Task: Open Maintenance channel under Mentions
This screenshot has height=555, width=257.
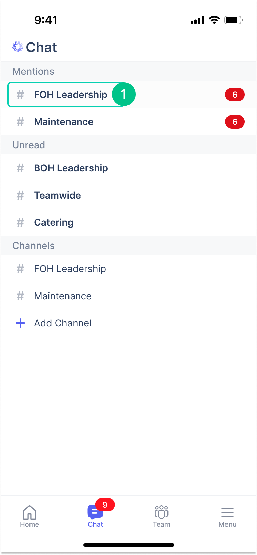Action: pyautogui.click(x=64, y=122)
